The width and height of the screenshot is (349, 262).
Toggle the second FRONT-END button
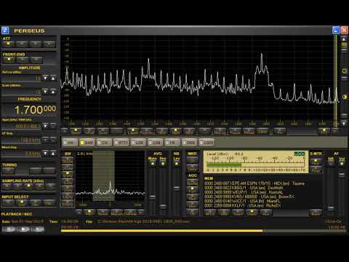pyautogui.click(x=23, y=60)
